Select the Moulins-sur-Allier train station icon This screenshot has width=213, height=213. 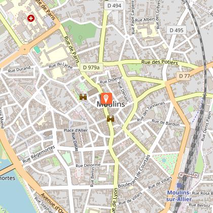(x=180, y=186)
